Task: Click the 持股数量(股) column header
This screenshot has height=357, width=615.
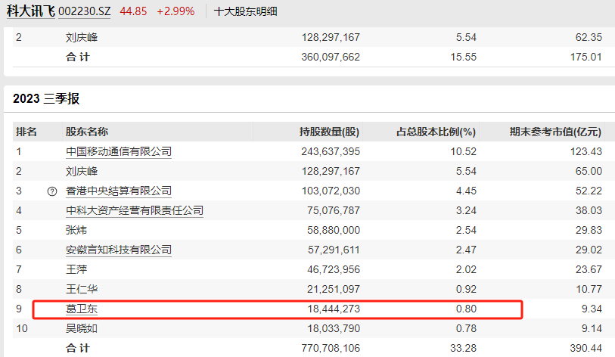Action: 329,132
